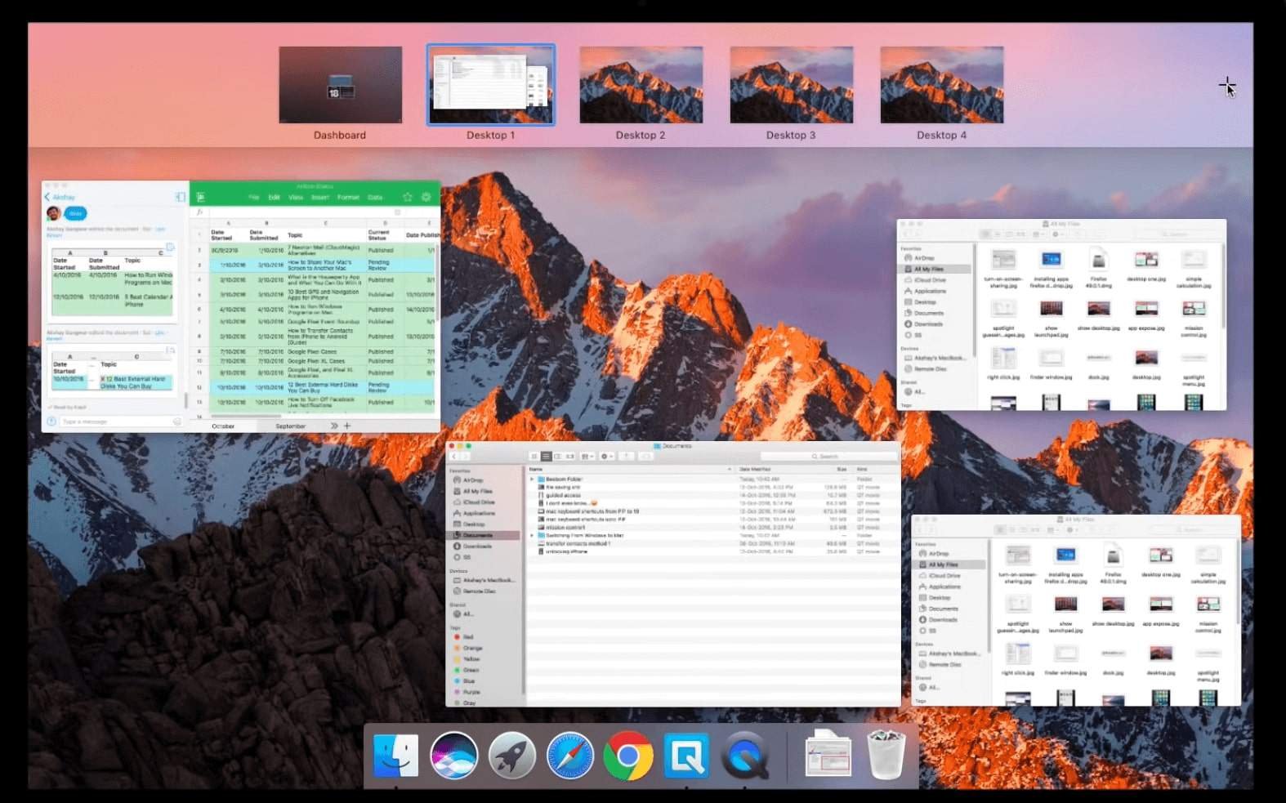Click the forward arrow in Documents window
Screen dimensions: 1286x803
(464, 456)
